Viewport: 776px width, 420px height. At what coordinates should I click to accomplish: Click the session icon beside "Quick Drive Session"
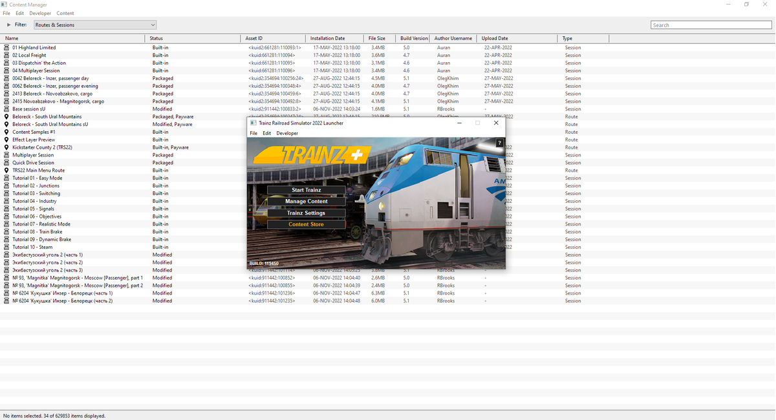click(5, 162)
